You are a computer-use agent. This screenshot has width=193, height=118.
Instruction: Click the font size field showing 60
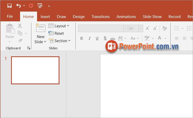[x=134, y=28]
